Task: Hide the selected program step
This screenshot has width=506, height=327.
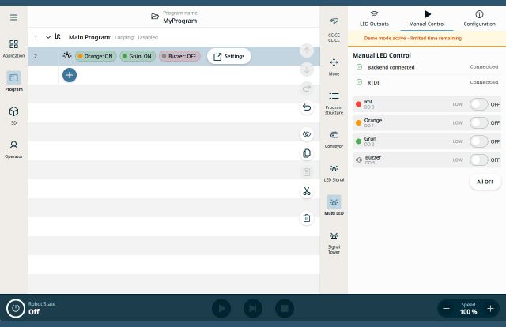Action: click(x=307, y=134)
